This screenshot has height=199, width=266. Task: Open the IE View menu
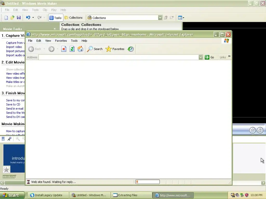point(48,41)
